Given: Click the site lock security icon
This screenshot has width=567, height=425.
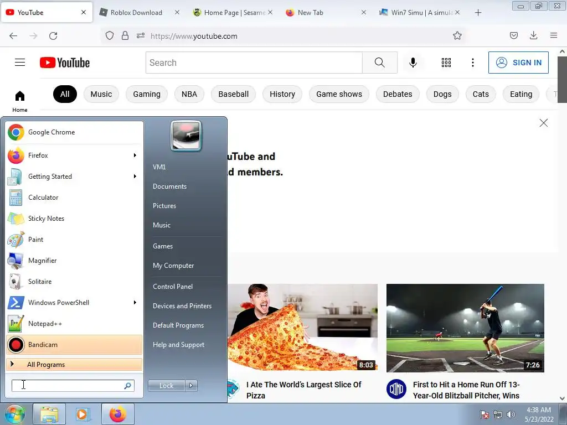Looking at the screenshot, I should [x=125, y=35].
